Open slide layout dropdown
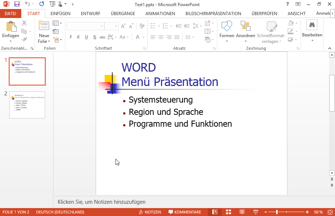 click(57, 23)
